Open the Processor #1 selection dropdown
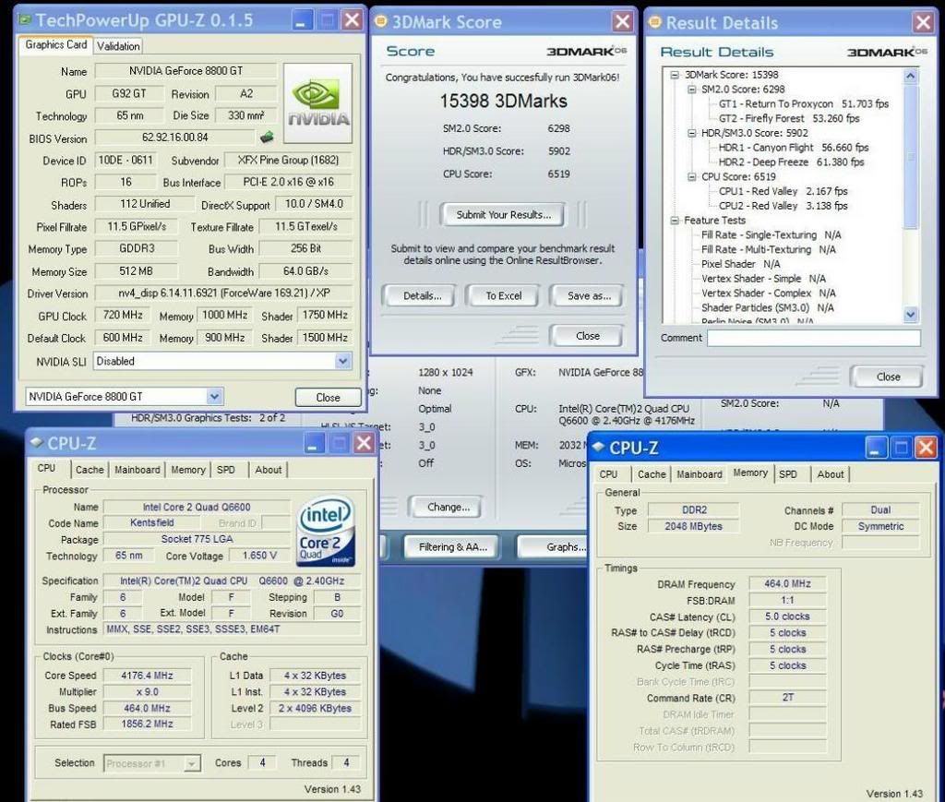945x802 pixels. (x=191, y=763)
